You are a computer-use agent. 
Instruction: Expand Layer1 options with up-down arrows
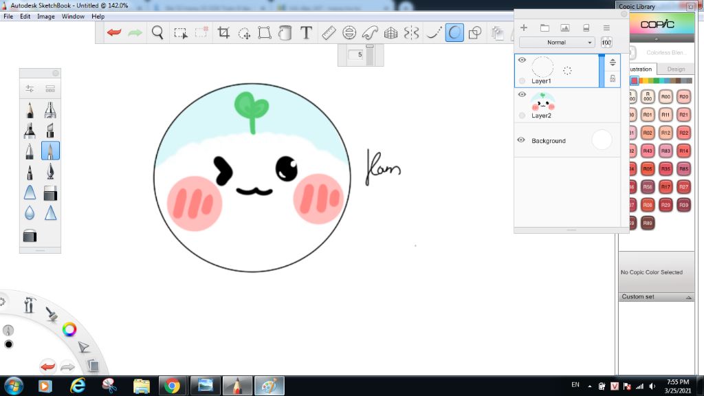(613, 63)
